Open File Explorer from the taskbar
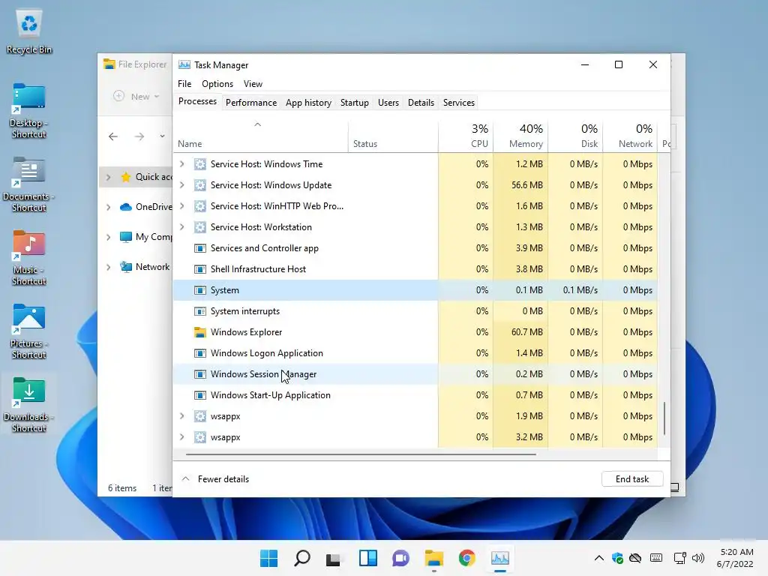The height and width of the screenshot is (576, 768). pyautogui.click(x=434, y=558)
